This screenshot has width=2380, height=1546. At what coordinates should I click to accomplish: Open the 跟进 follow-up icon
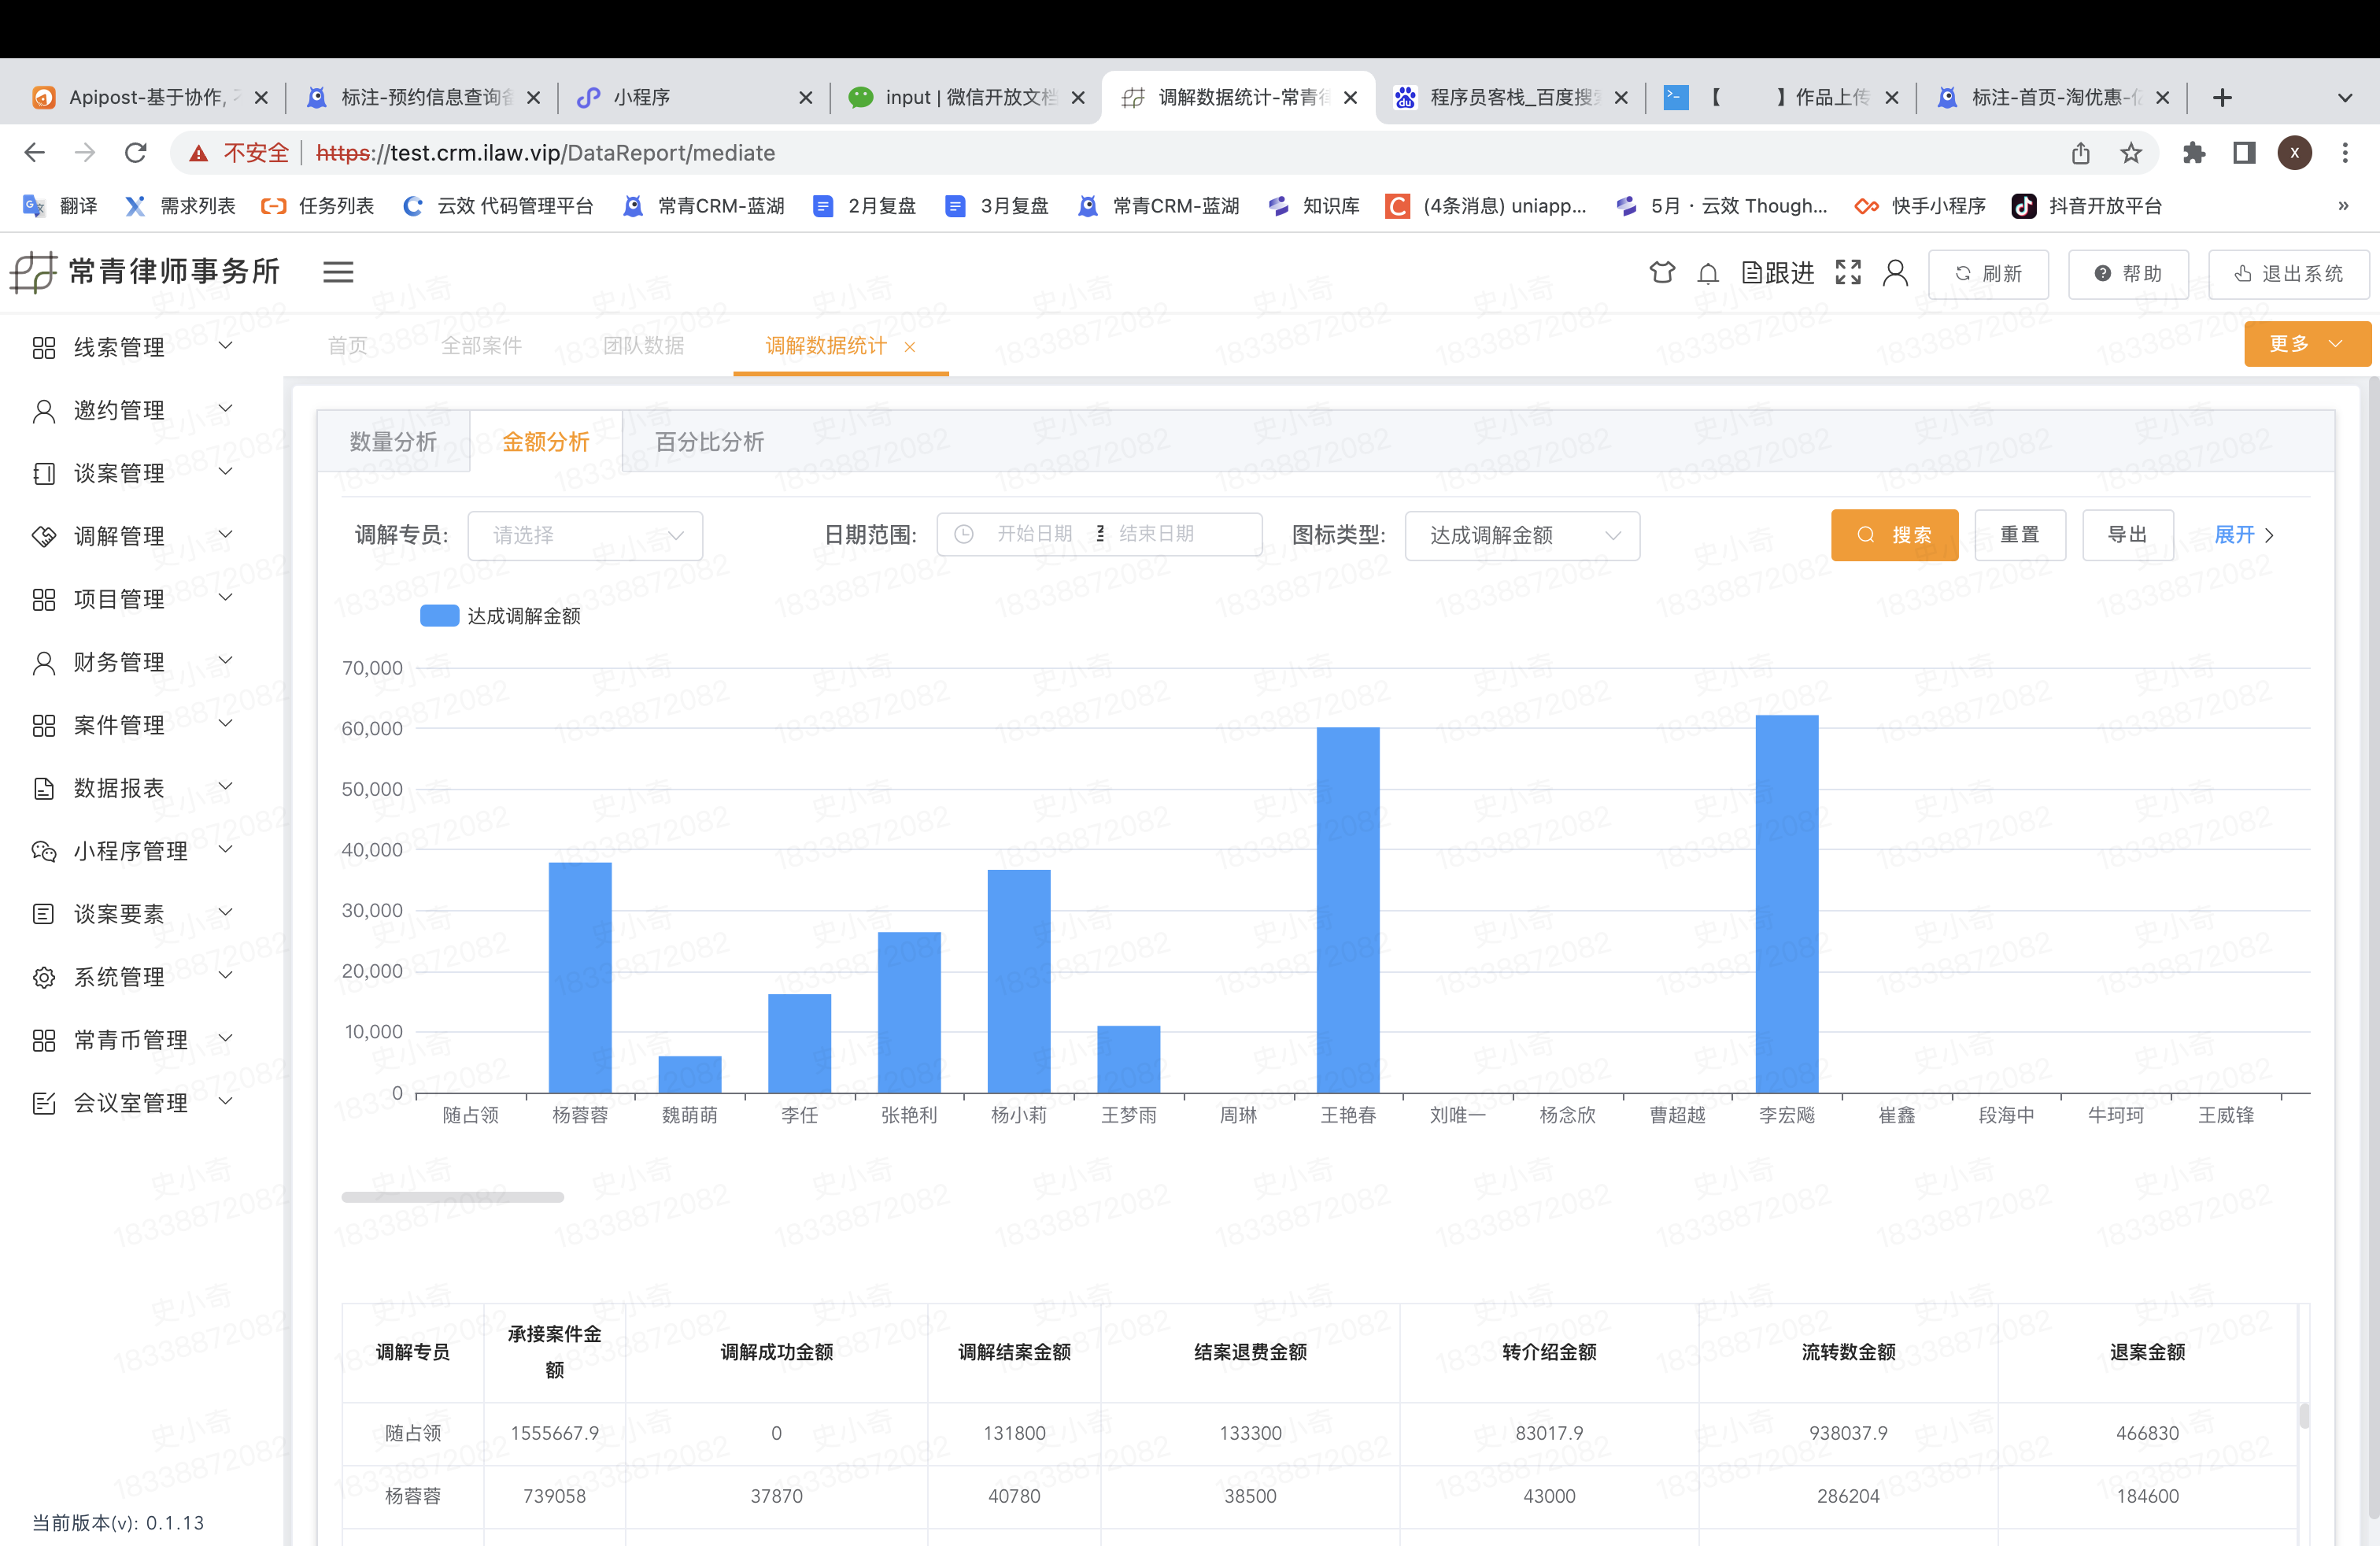point(1778,273)
